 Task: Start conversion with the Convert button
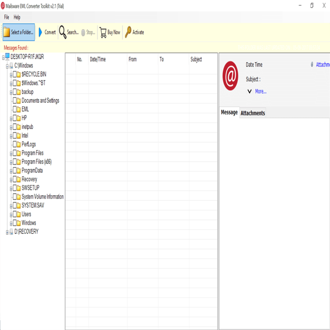pos(47,32)
